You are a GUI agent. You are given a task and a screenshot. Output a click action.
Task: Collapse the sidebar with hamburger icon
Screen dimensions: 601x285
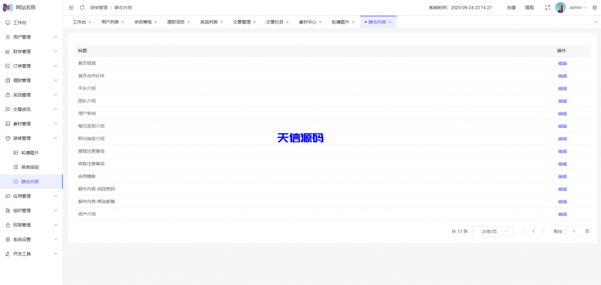[x=71, y=8]
